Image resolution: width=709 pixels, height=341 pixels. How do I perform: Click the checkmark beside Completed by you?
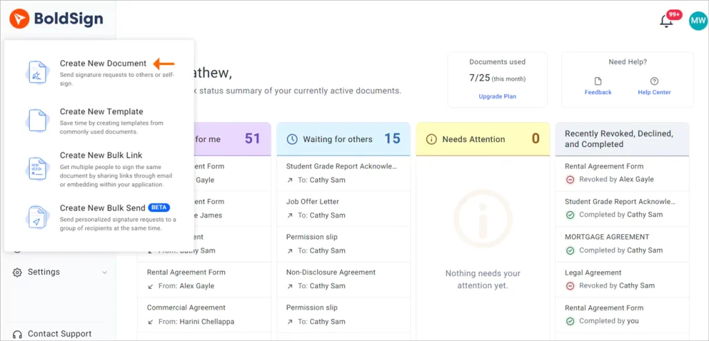click(x=570, y=321)
